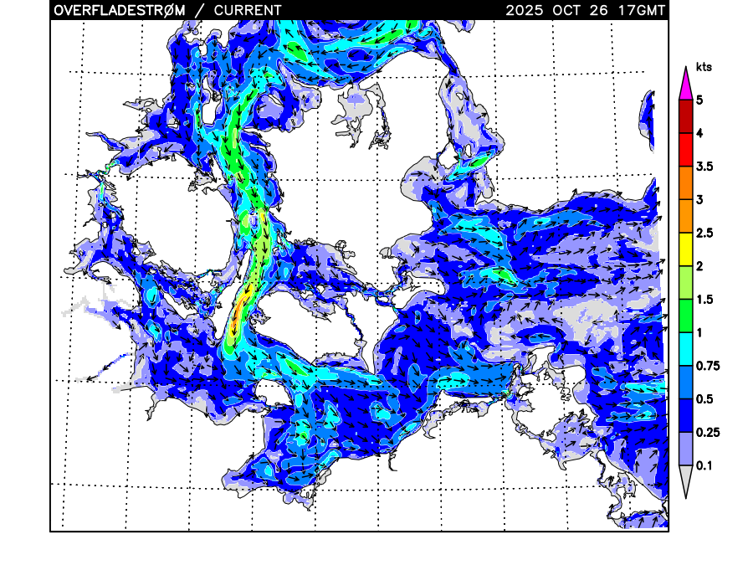753x565 pixels.
Task: Choose the light green legend swatch
Action: pos(685,283)
